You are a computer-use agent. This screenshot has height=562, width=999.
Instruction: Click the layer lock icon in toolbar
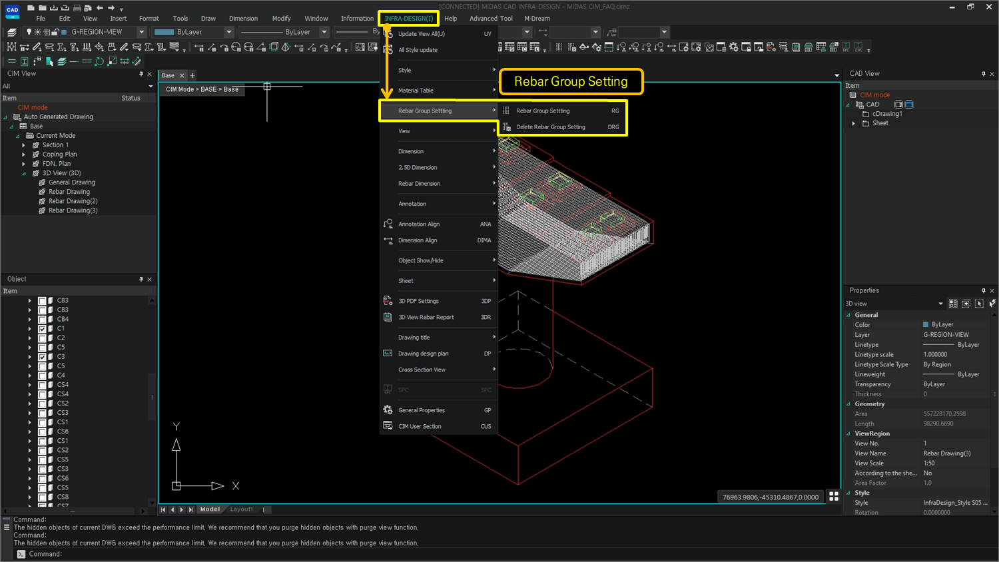[x=55, y=31]
